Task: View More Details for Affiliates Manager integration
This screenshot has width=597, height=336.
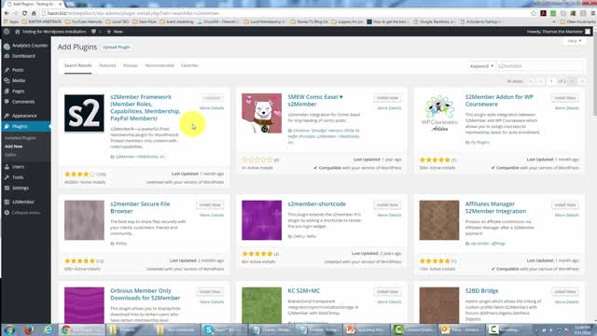Action: [x=566, y=216]
